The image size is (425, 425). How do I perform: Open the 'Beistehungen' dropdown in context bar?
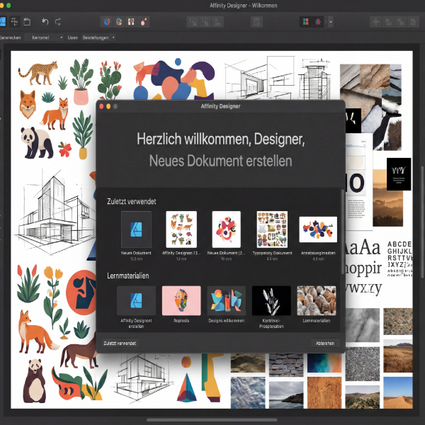point(98,38)
